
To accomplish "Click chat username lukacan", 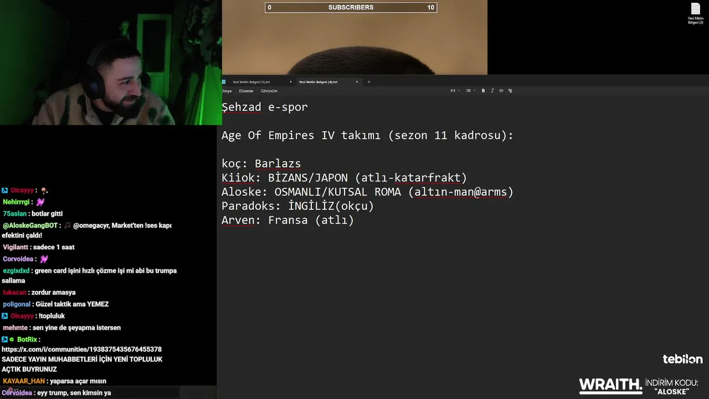I will coord(14,293).
